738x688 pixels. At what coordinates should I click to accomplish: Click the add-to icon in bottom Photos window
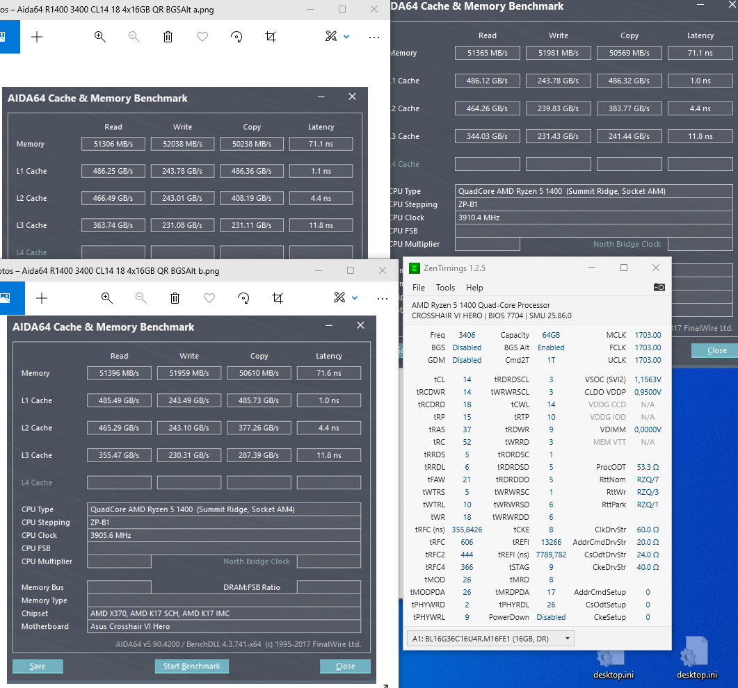tap(42, 298)
